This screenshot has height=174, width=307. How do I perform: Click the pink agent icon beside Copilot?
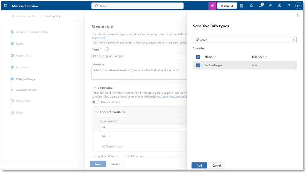coord(212,6)
